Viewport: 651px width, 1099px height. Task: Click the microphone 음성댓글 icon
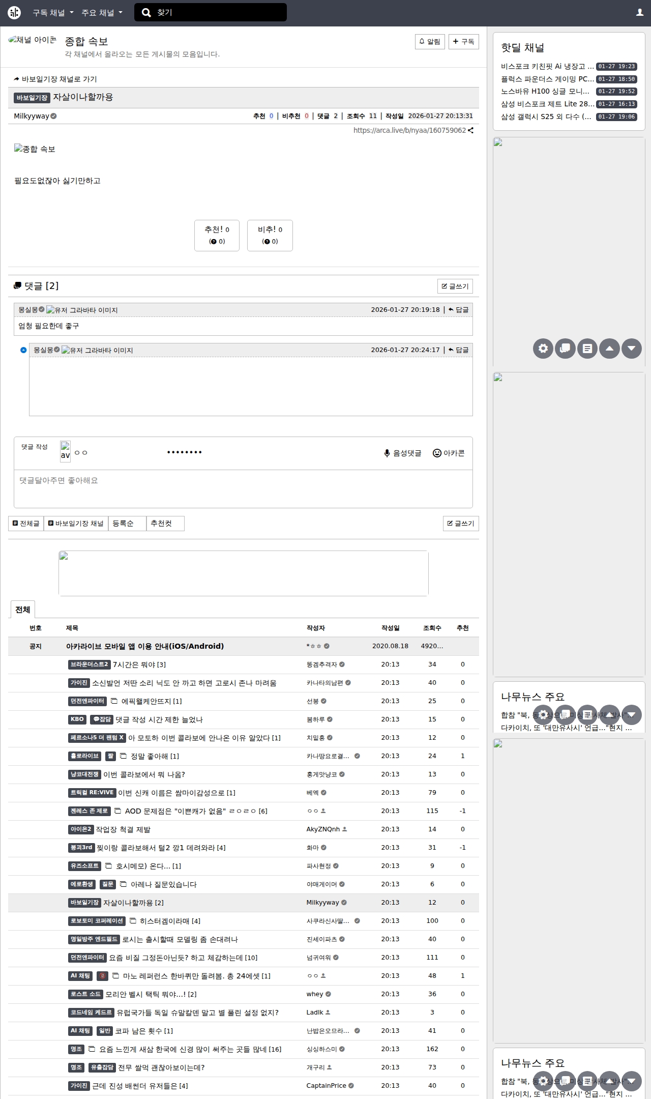387,453
